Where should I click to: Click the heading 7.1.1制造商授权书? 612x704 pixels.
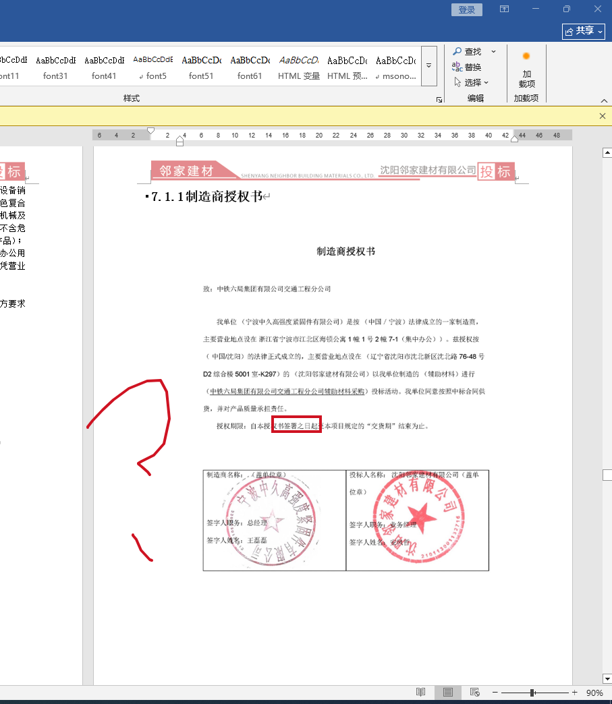206,196
